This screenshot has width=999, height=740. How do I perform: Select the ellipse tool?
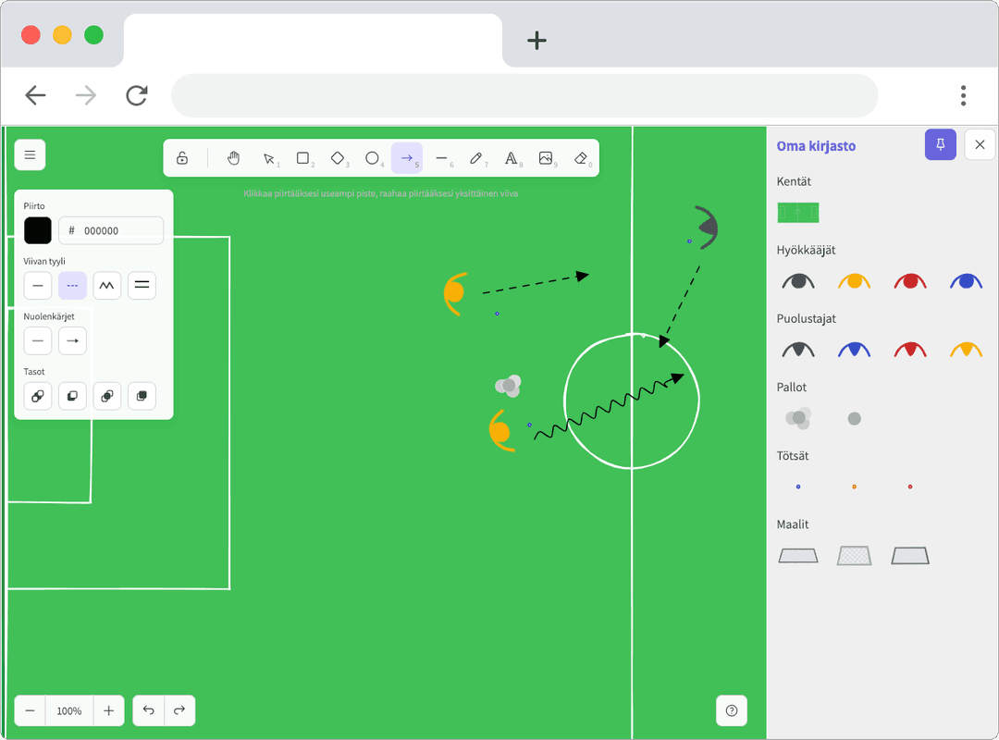tap(372, 158)
